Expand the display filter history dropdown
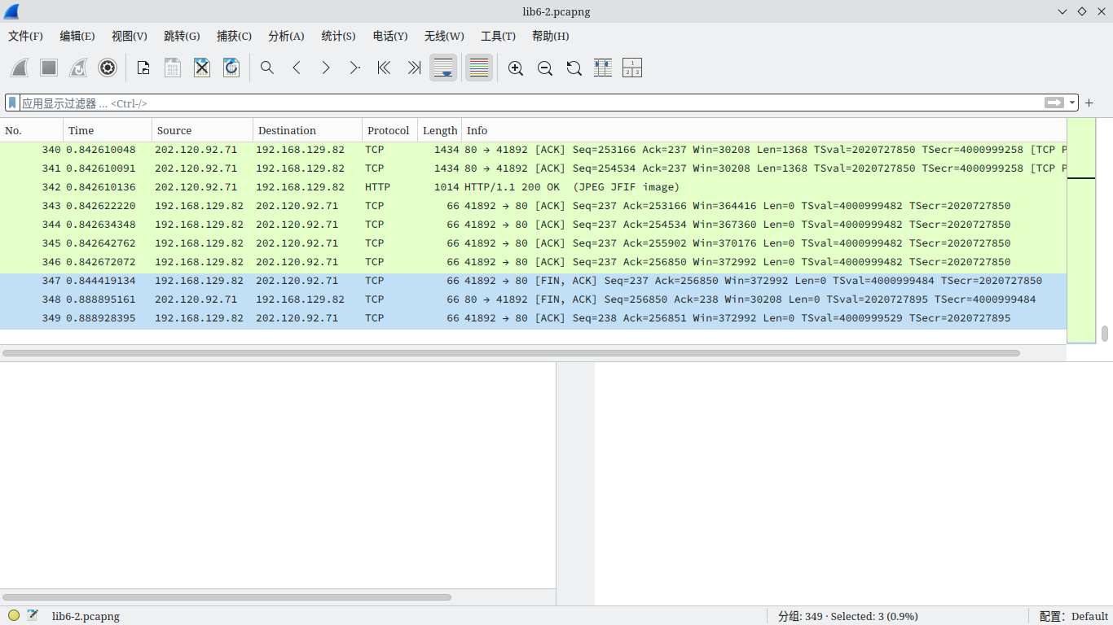Image resolution: width=1113 pixels, height=625 pixels. click(x=1072, y=103)
